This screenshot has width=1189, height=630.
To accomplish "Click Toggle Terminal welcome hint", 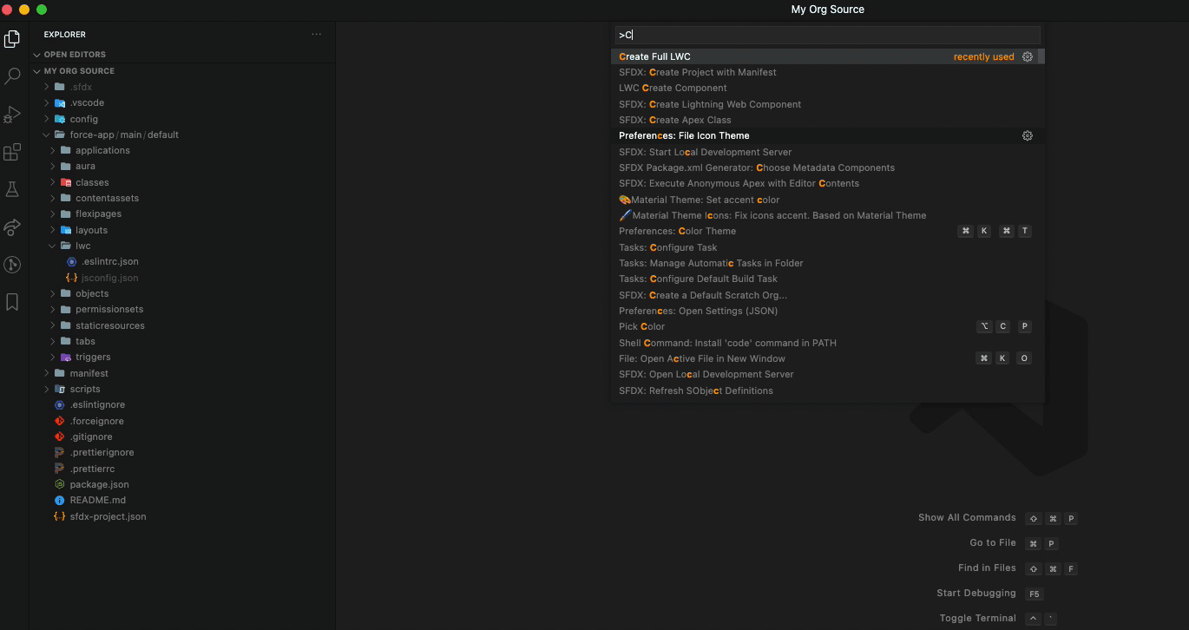I will click(x=977, y=618).
